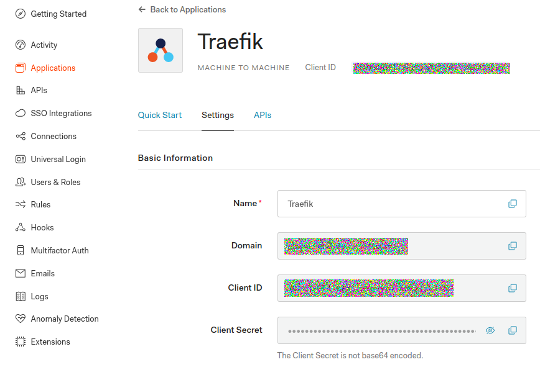Click the Hooks triangle-nodes icon

click(21, 227)
